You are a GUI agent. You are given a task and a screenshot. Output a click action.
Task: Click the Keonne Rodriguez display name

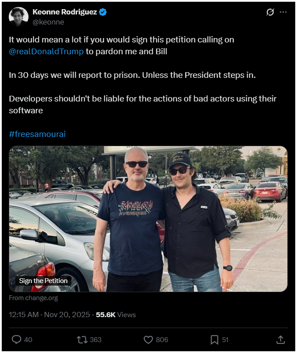point(64,12)
